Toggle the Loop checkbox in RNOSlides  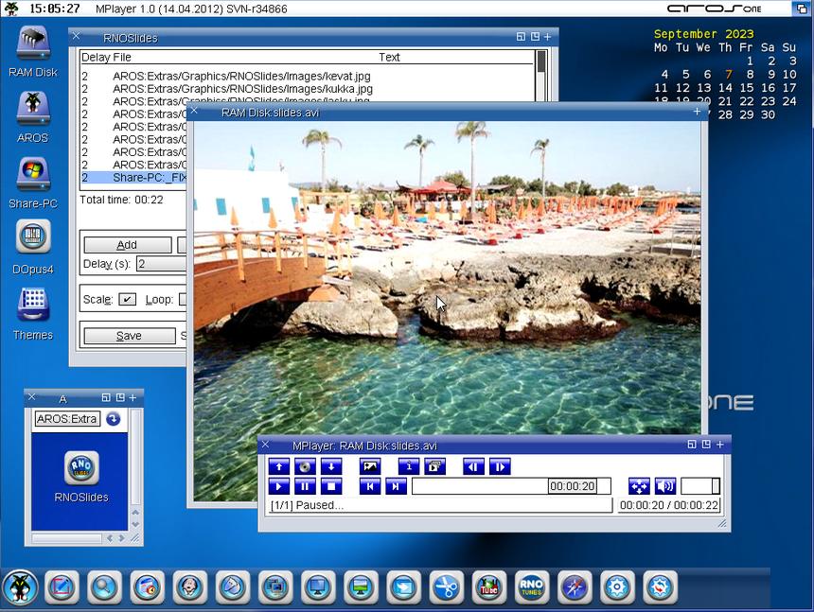(x=183, y=300)
